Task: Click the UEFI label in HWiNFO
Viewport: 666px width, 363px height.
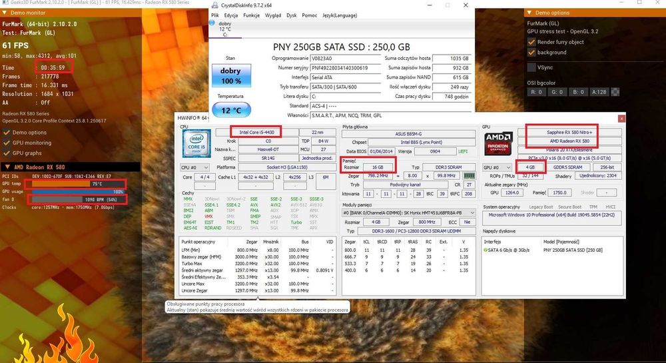Action: click(463, 151)
